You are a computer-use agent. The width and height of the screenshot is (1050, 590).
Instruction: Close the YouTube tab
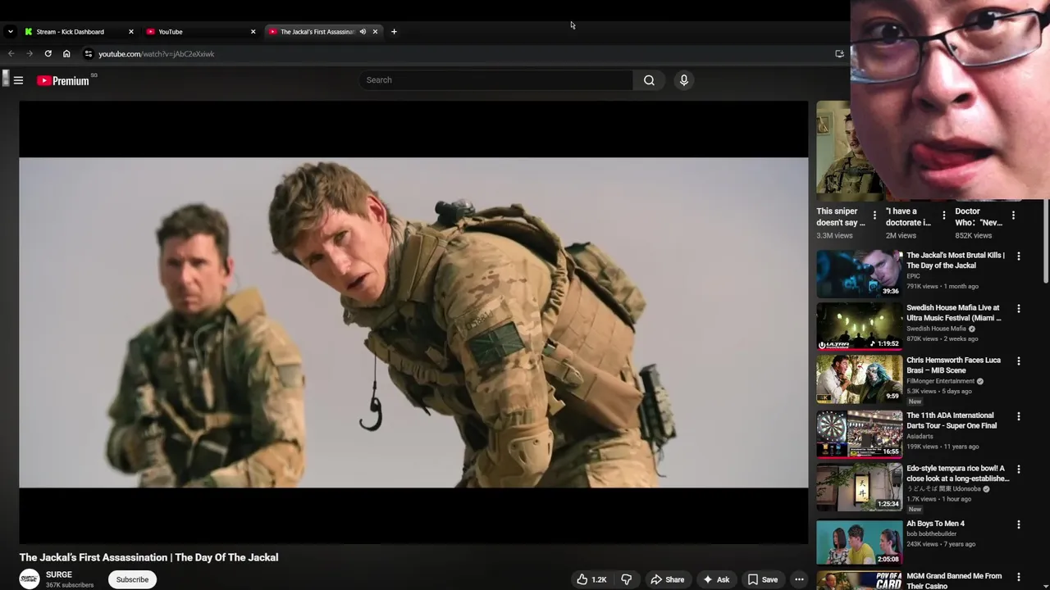pos(253,31)
